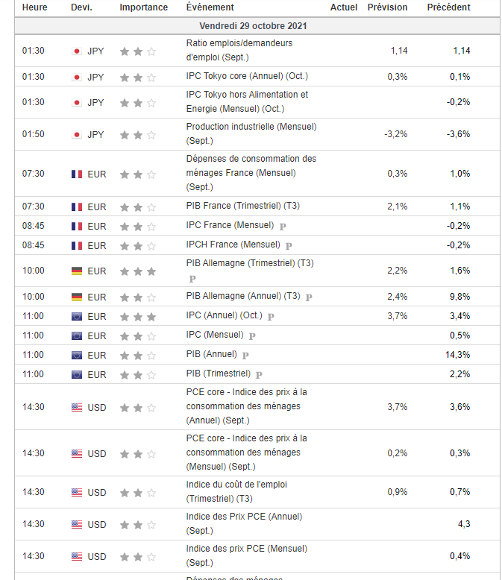
Task: Click the US flag in Indice du coût de l'emploi row
Action: 76,492
